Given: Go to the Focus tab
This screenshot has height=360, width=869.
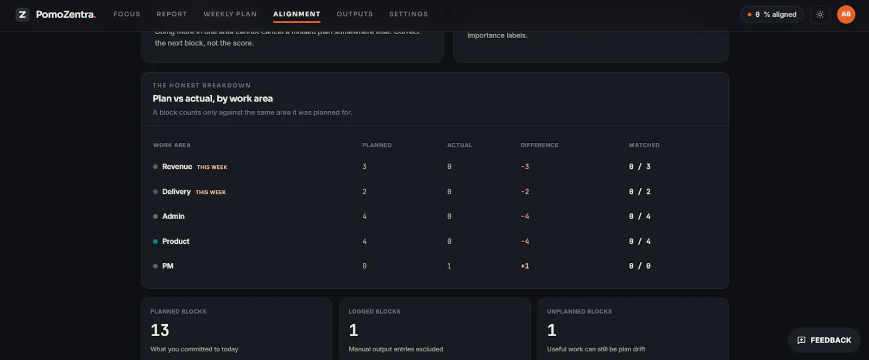Looking at the screenshot, I should click(x=127, y=14).
